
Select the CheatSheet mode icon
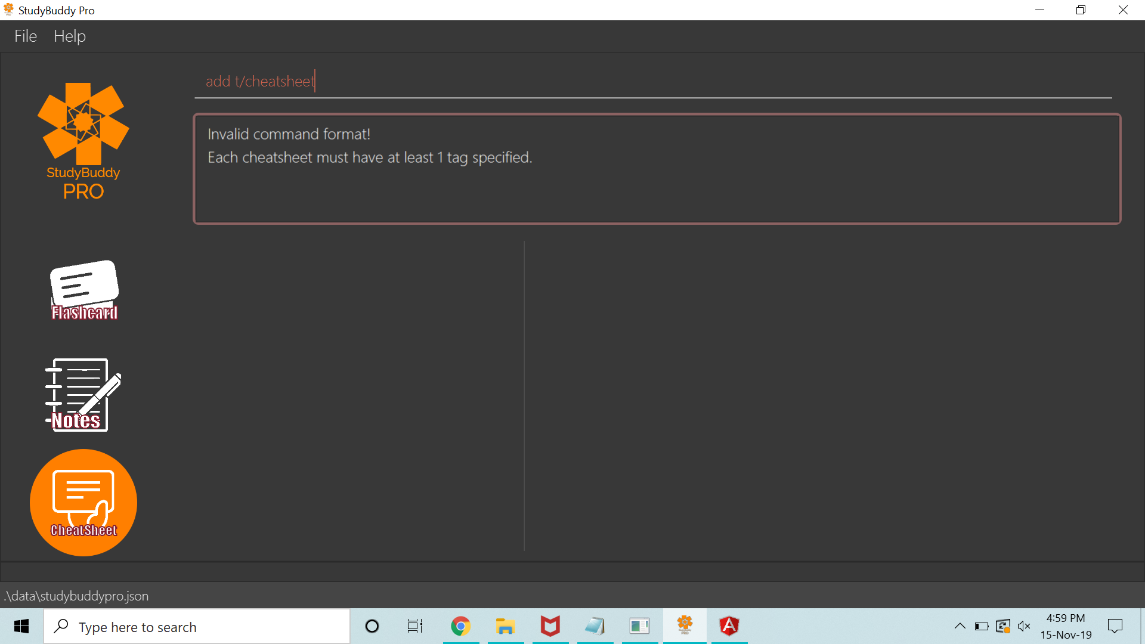tap(83, 503)
